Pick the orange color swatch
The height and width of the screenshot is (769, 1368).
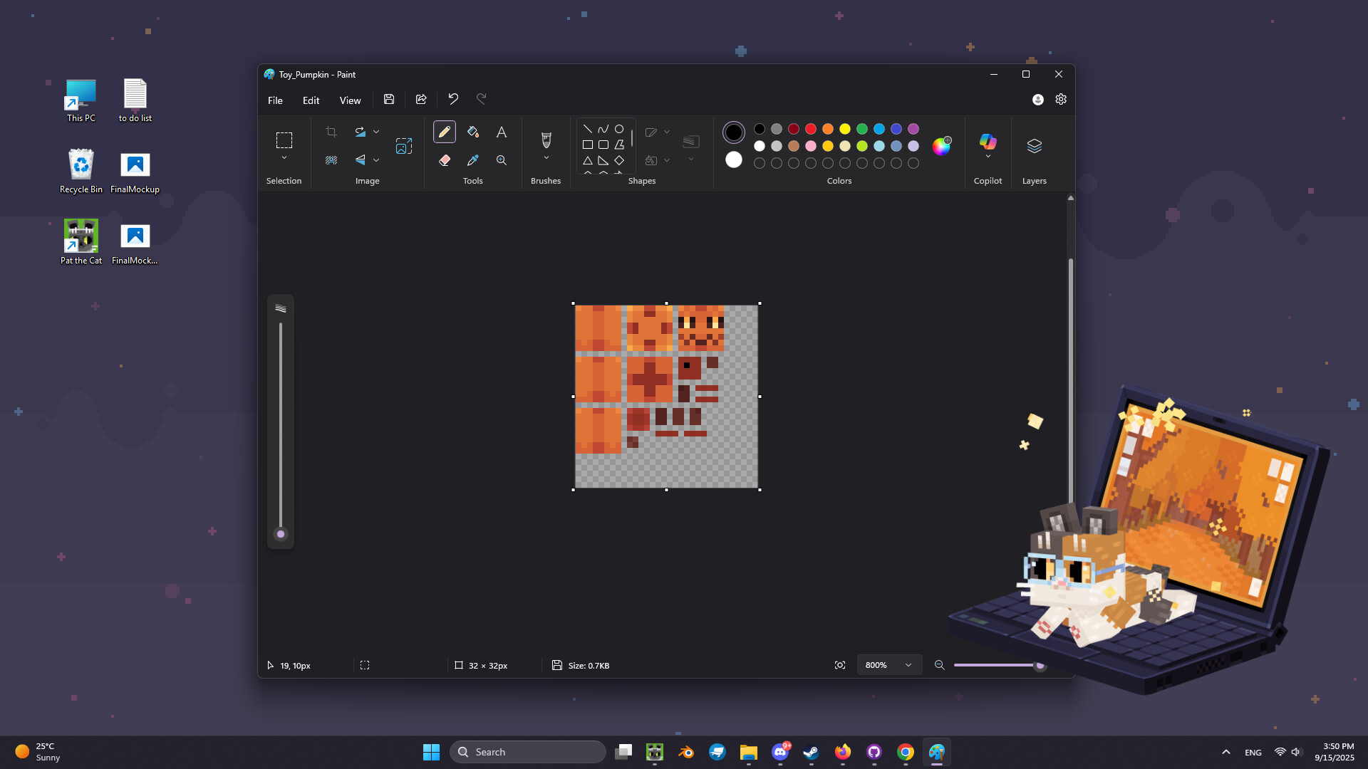point(828,129)
